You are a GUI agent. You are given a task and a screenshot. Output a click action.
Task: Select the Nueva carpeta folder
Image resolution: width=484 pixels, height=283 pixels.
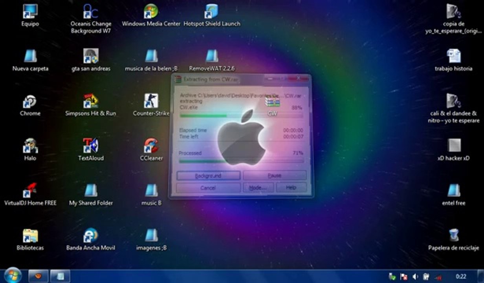(30, 61)
